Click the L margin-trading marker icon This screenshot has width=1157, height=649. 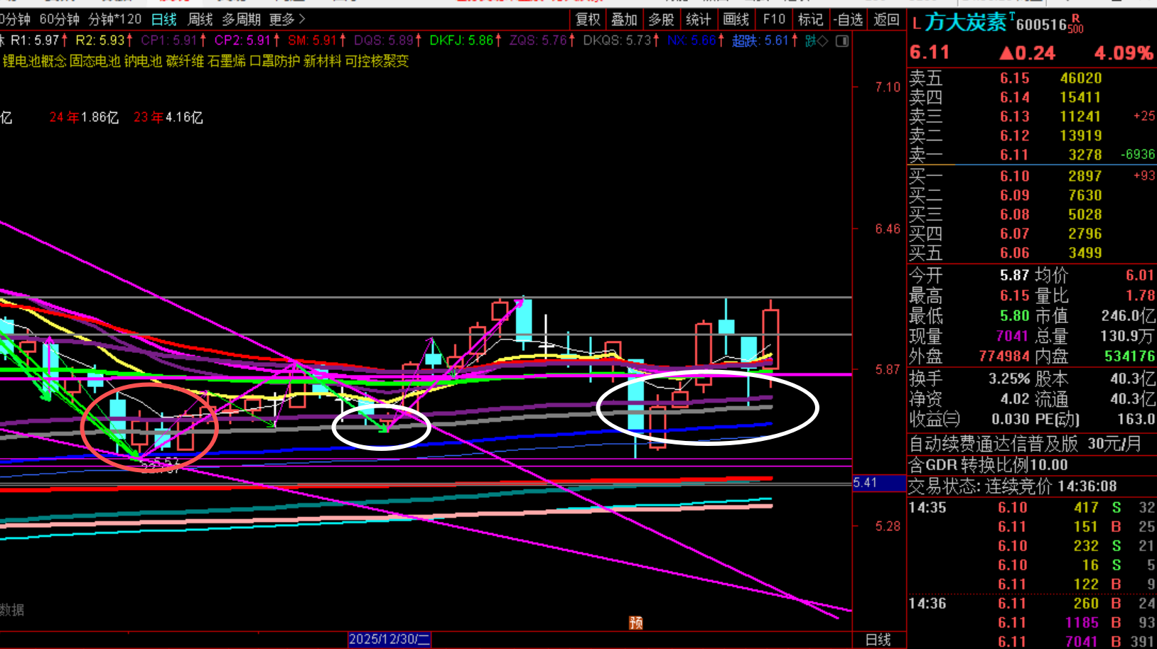pyautogui.click(x=916, y=24)
